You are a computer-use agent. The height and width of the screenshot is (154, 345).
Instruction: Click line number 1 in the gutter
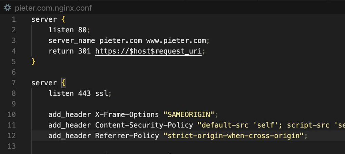(x=14, y=20)
